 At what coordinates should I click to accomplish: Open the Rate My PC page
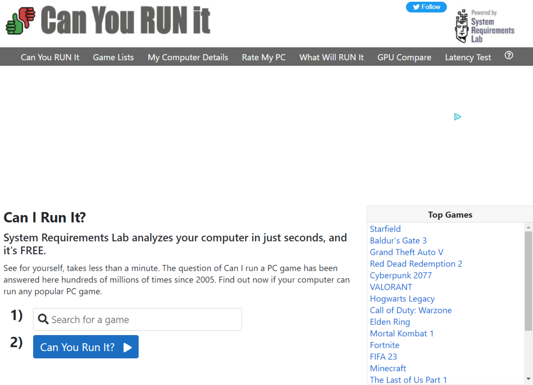(x=263, y=57)
